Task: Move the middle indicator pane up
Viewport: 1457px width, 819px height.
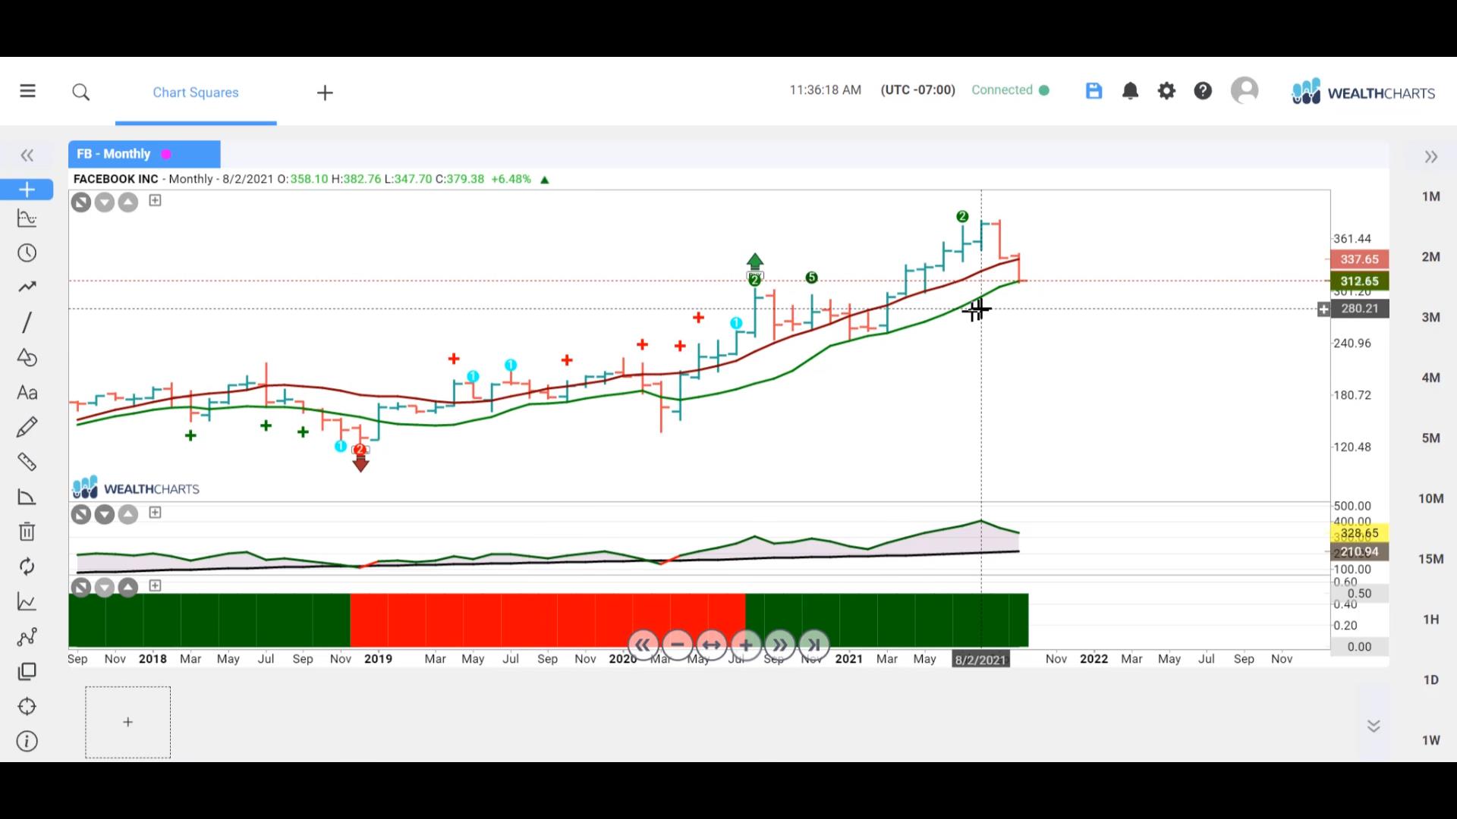Action: [x=128, y=516]
